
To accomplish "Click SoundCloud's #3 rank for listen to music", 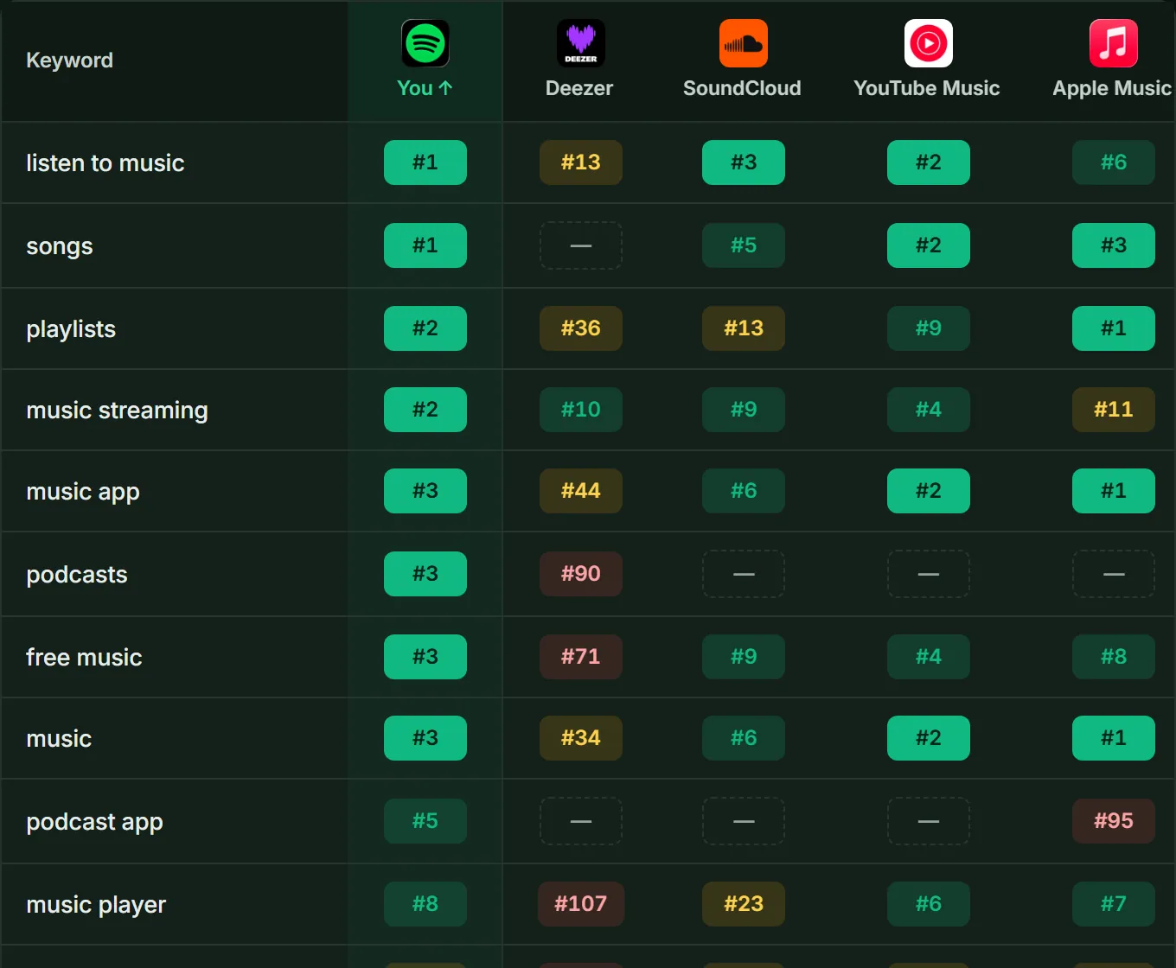I will [x=744, y=162].
